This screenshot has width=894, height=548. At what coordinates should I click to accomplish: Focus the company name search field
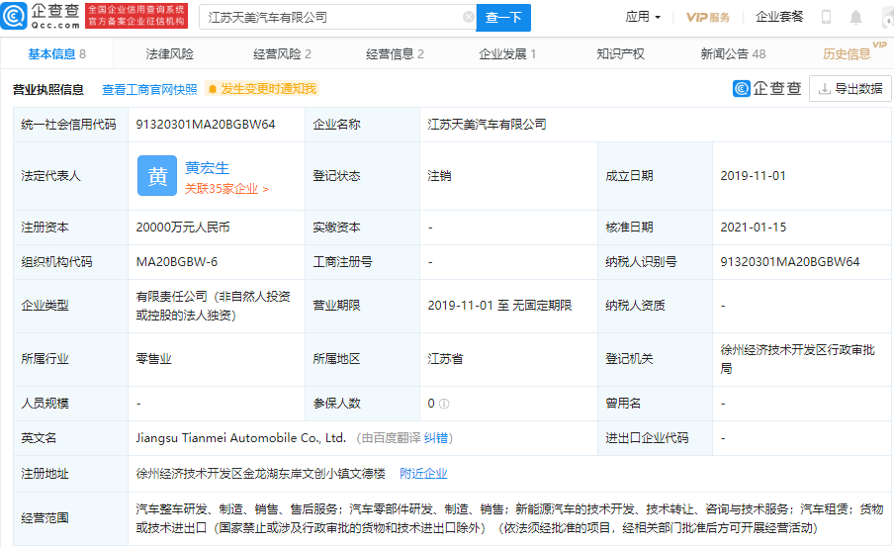click(x=331, y=17)
